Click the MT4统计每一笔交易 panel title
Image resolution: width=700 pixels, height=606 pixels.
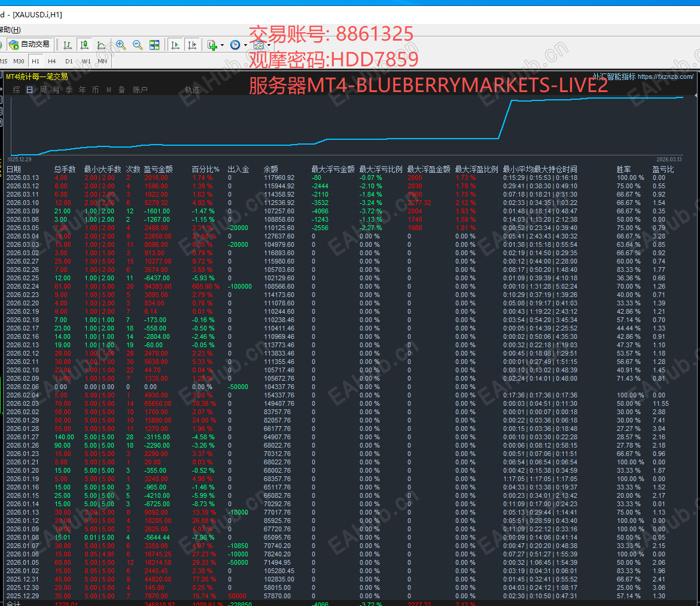[x=37, y=76]
